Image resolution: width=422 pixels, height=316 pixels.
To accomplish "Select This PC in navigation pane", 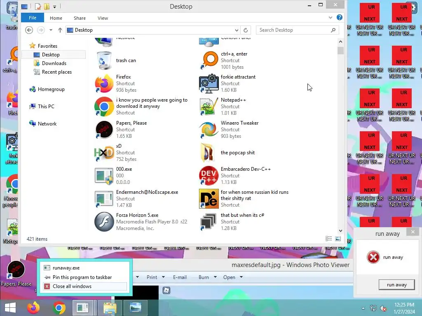I will [42, 107].
